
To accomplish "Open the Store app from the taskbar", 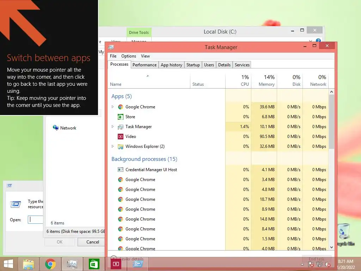I will pos(94,264).
